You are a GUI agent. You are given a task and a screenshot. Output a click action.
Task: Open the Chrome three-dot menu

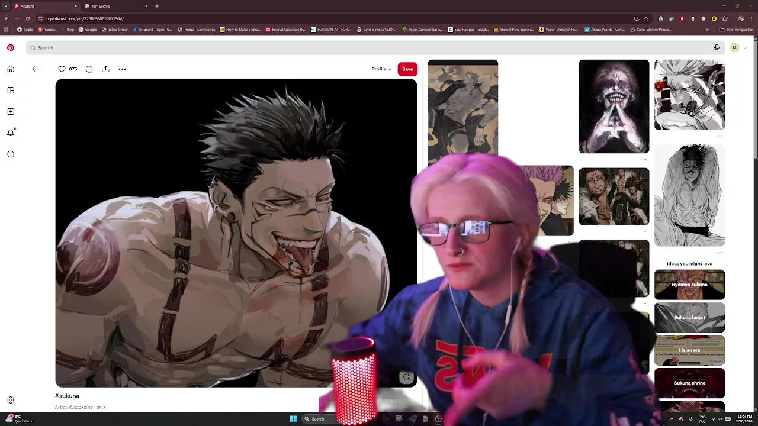click(x=752, y=18)
